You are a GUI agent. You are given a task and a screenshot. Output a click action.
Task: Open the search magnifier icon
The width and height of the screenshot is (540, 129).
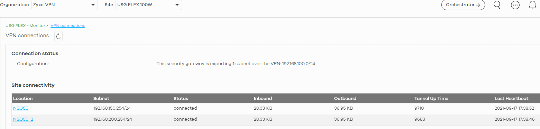[x=497, y=5]
